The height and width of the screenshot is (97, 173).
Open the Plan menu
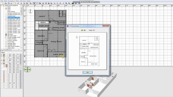pyautogui.click(x=17, y=1)
